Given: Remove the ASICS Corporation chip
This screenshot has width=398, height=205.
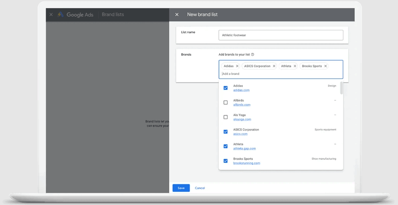Looking at the screenshot, I should (274, 66).
